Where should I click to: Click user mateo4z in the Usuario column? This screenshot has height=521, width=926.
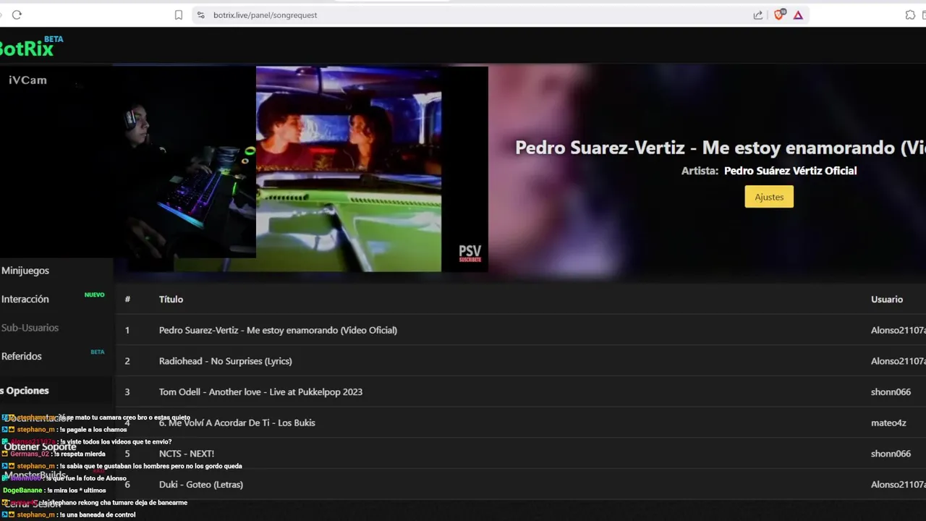[888, 423]
